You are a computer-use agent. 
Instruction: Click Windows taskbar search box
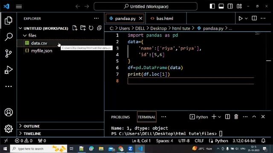click(39, 149)
